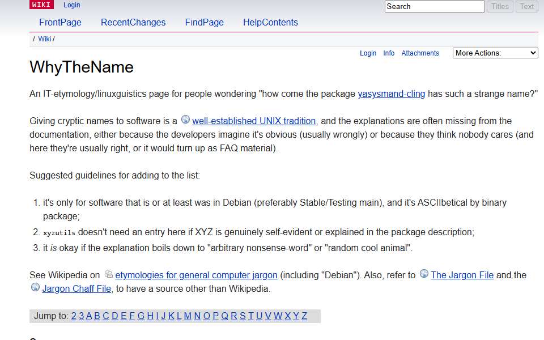Follow well-established UNIX tradition link
The height and width of the screenshot is (340, 544).
tap(254, 121)
